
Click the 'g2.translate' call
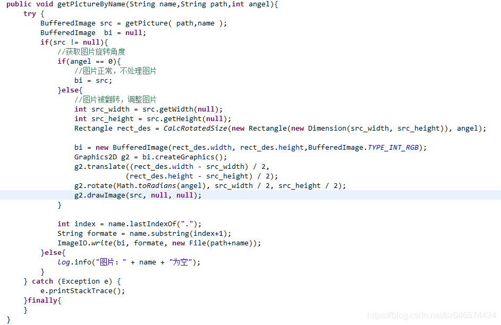pos(100,167)
